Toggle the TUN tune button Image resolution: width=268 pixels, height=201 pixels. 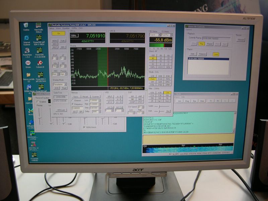63,41
